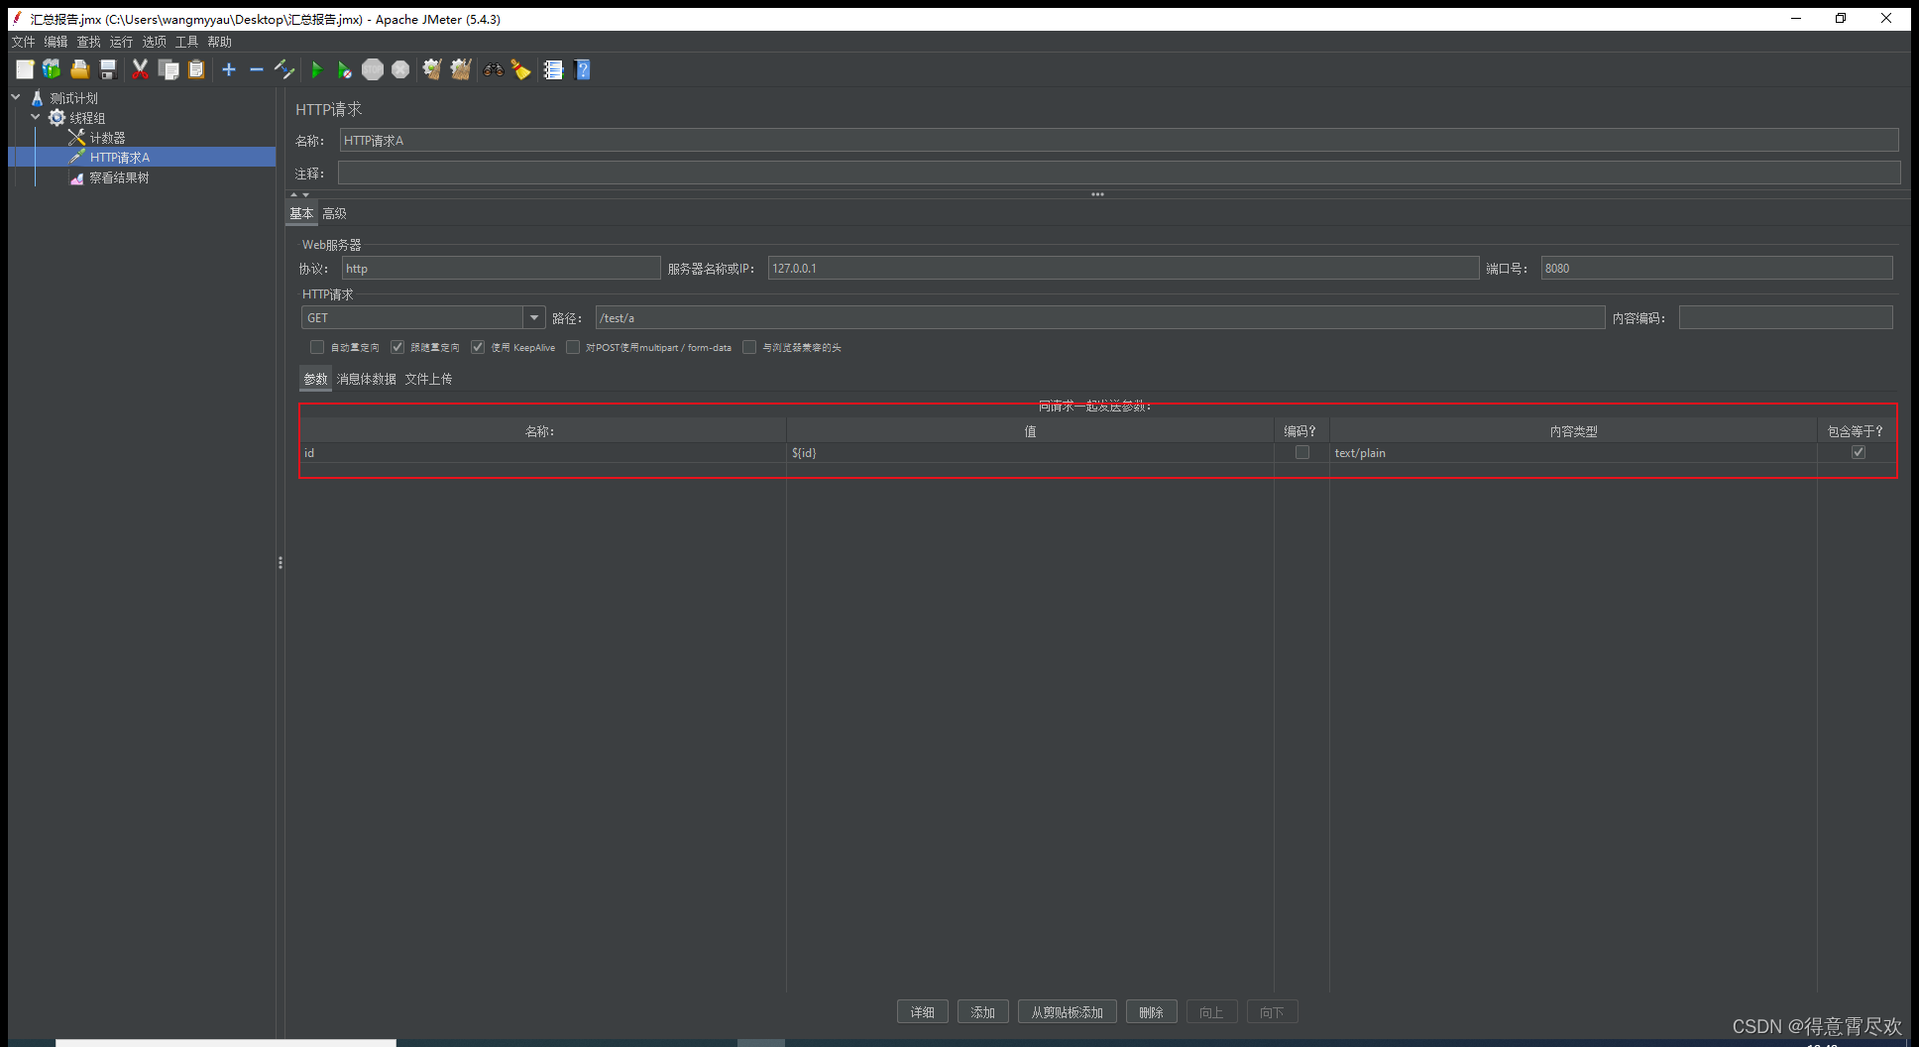Click the 路径 field with /test/a
Image resolution: width=1919 pixels, height=1047 pixels.
click(1100, 317)
